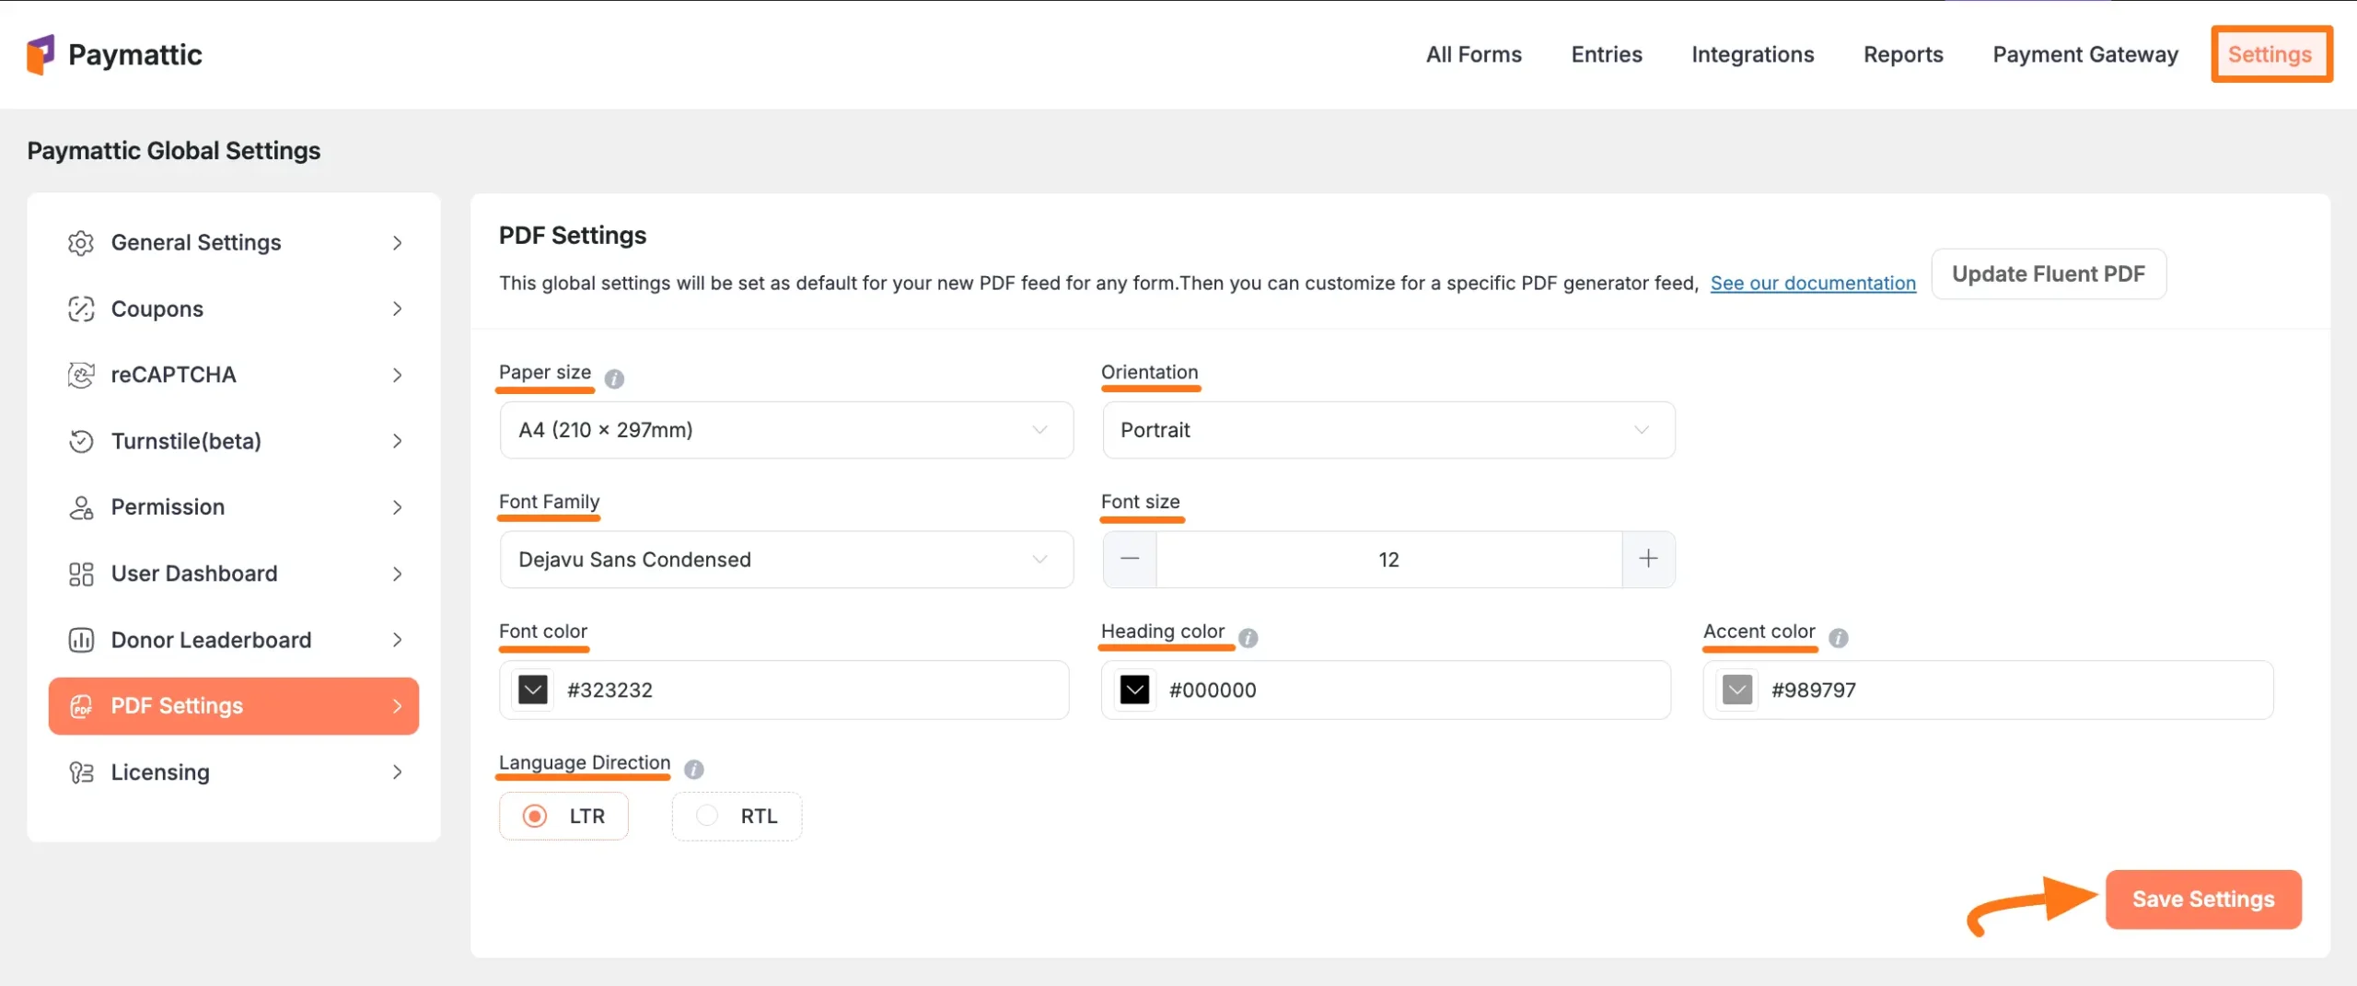Select the RTL language direction

click(707, 816)
